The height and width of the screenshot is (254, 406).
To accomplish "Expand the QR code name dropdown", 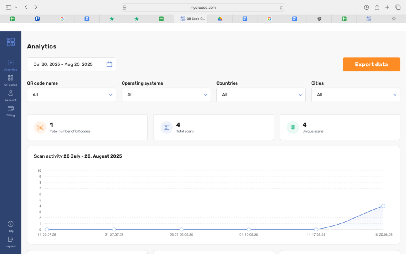I will tap(71, 94).
